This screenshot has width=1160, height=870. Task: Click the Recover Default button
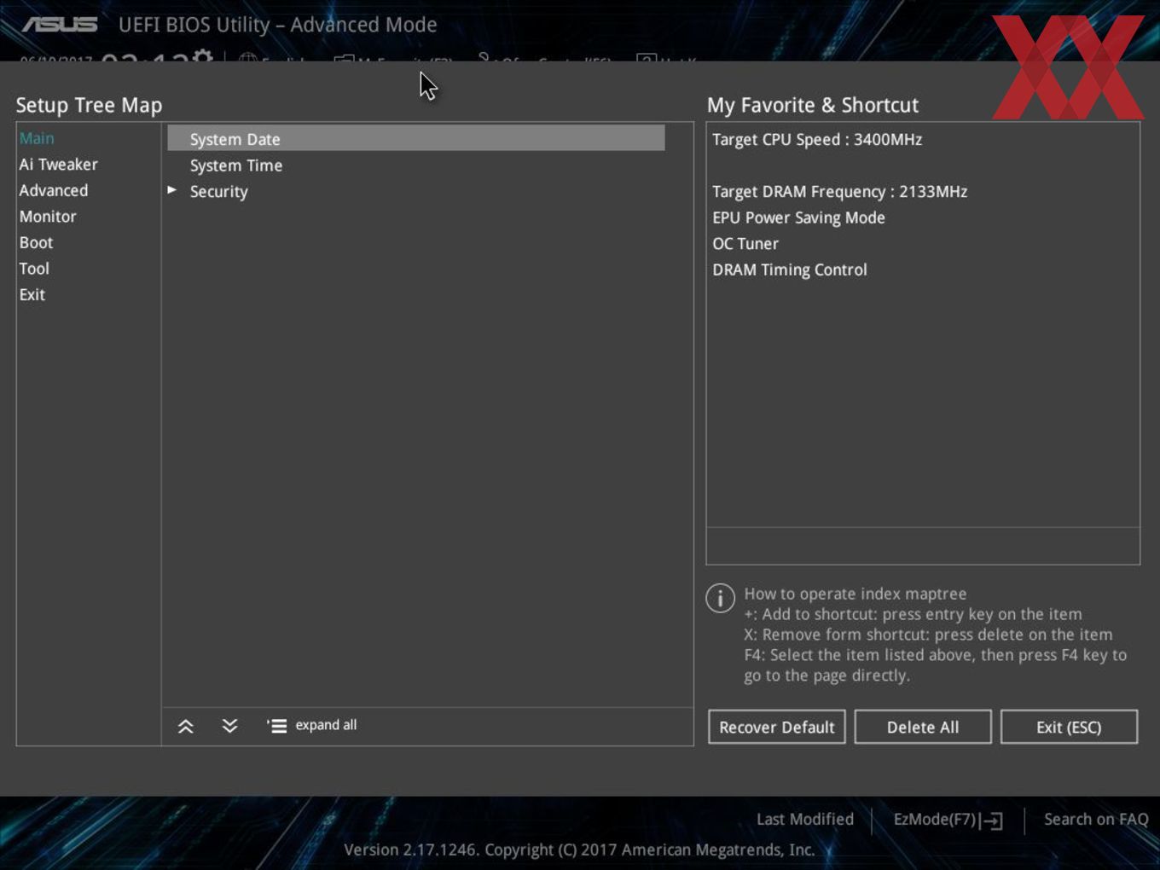777,727
